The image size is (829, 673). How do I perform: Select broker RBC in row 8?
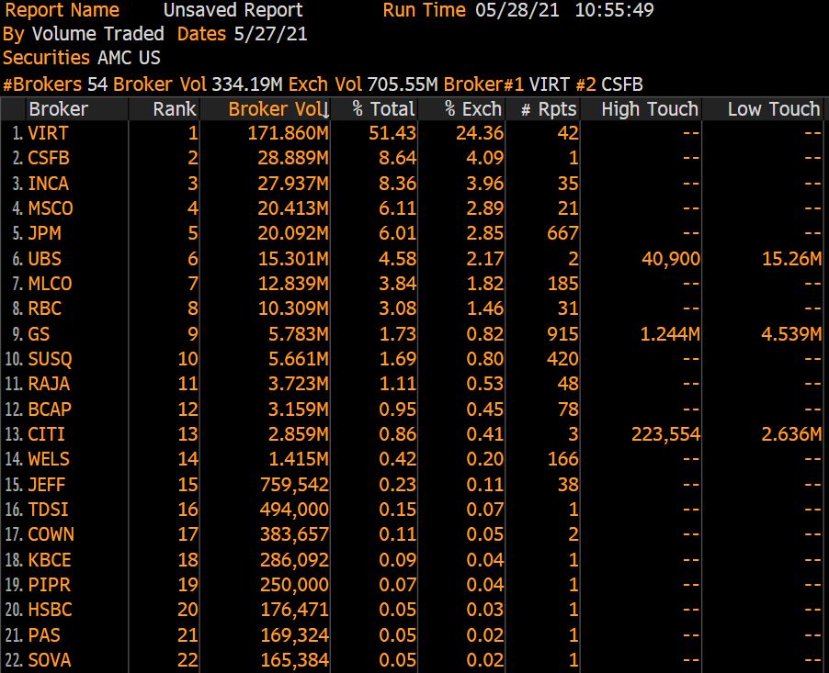click(44, 308)
